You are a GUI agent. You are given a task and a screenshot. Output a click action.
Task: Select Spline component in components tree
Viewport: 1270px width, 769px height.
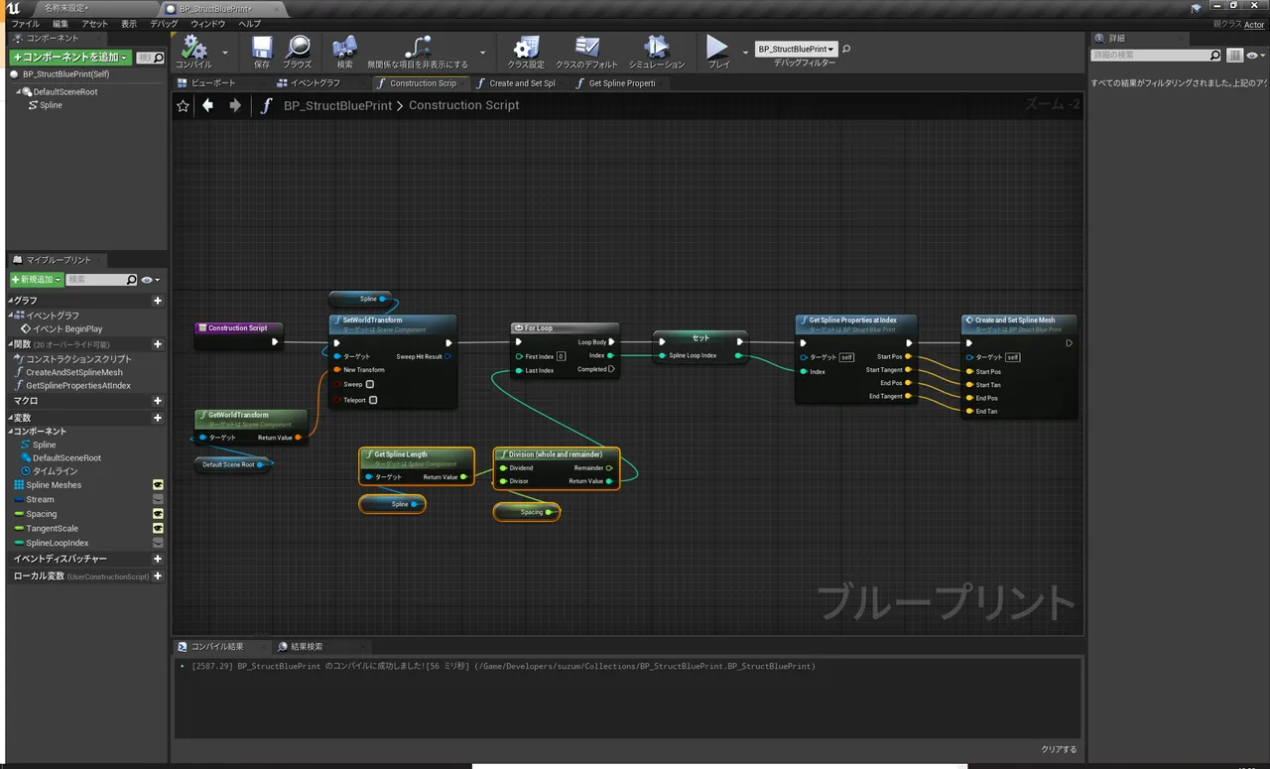coord(51,105)
